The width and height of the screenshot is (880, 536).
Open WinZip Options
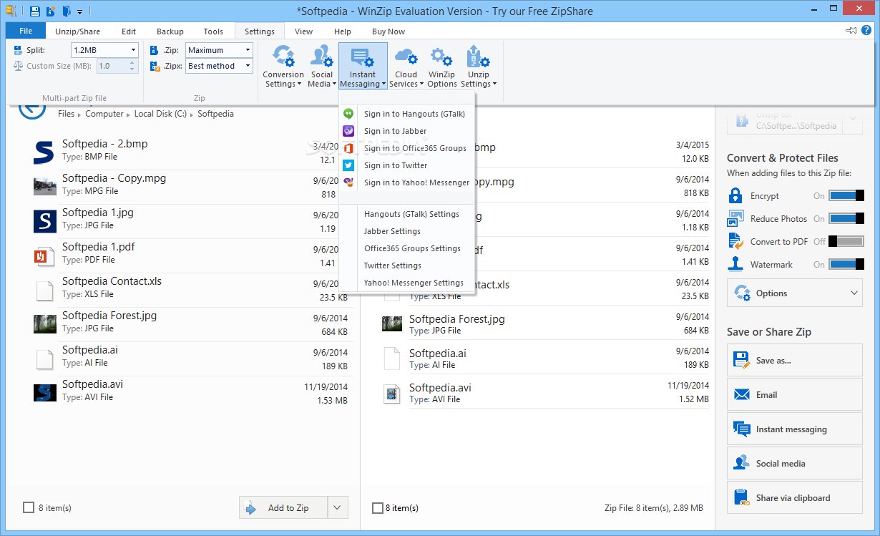pos(442,66)
